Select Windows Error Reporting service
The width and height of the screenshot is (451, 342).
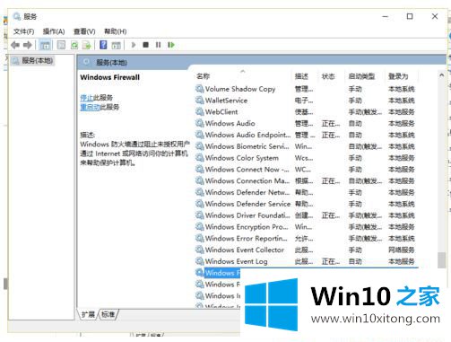pos(307,238)
